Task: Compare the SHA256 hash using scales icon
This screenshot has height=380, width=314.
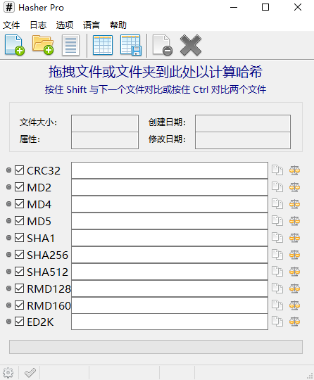Action: [x=294, y=255]
